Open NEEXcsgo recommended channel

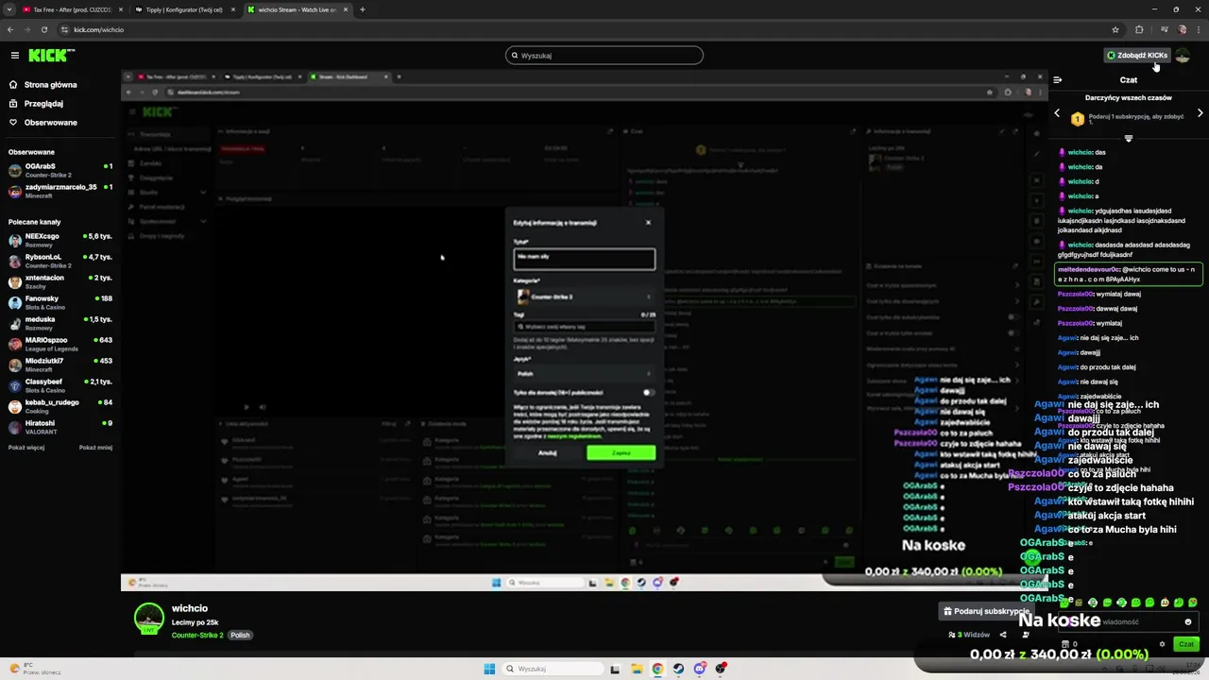(x=60, y=240)
